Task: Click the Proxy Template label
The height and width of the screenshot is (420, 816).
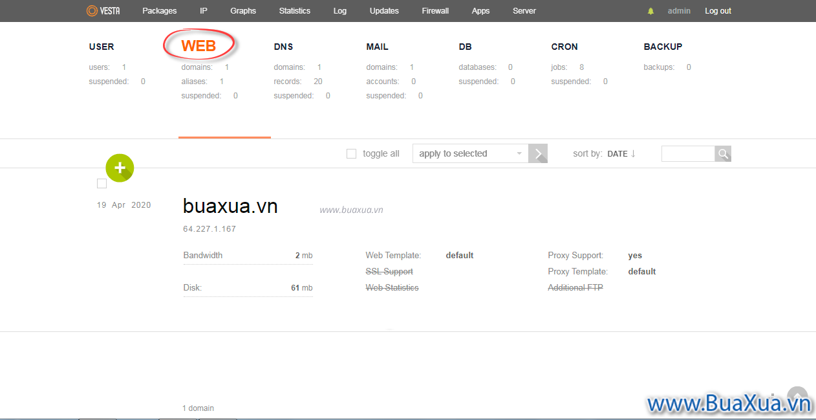Action: tap(577, 271)
